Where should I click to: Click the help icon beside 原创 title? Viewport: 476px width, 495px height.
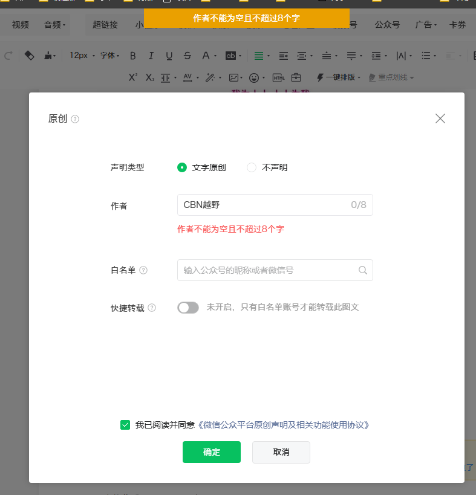point(75,119)
